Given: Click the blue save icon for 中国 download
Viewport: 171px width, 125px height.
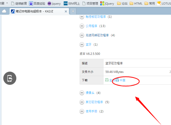Looking at the screenshot, I should pyautogui.click(x=117, y=80).
